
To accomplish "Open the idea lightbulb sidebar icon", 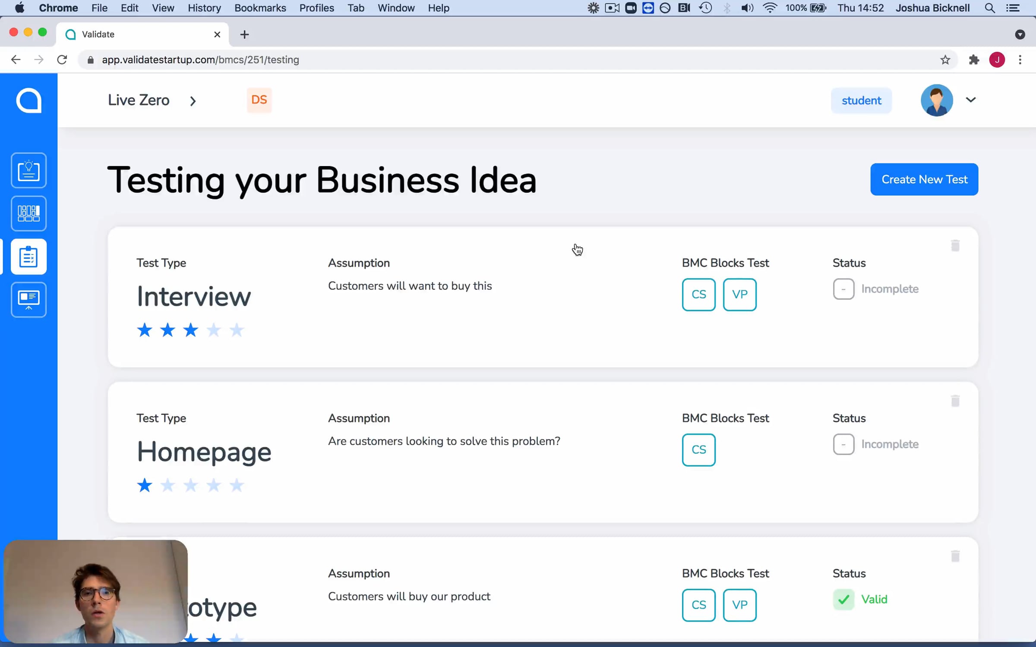I will coord(28,170).
